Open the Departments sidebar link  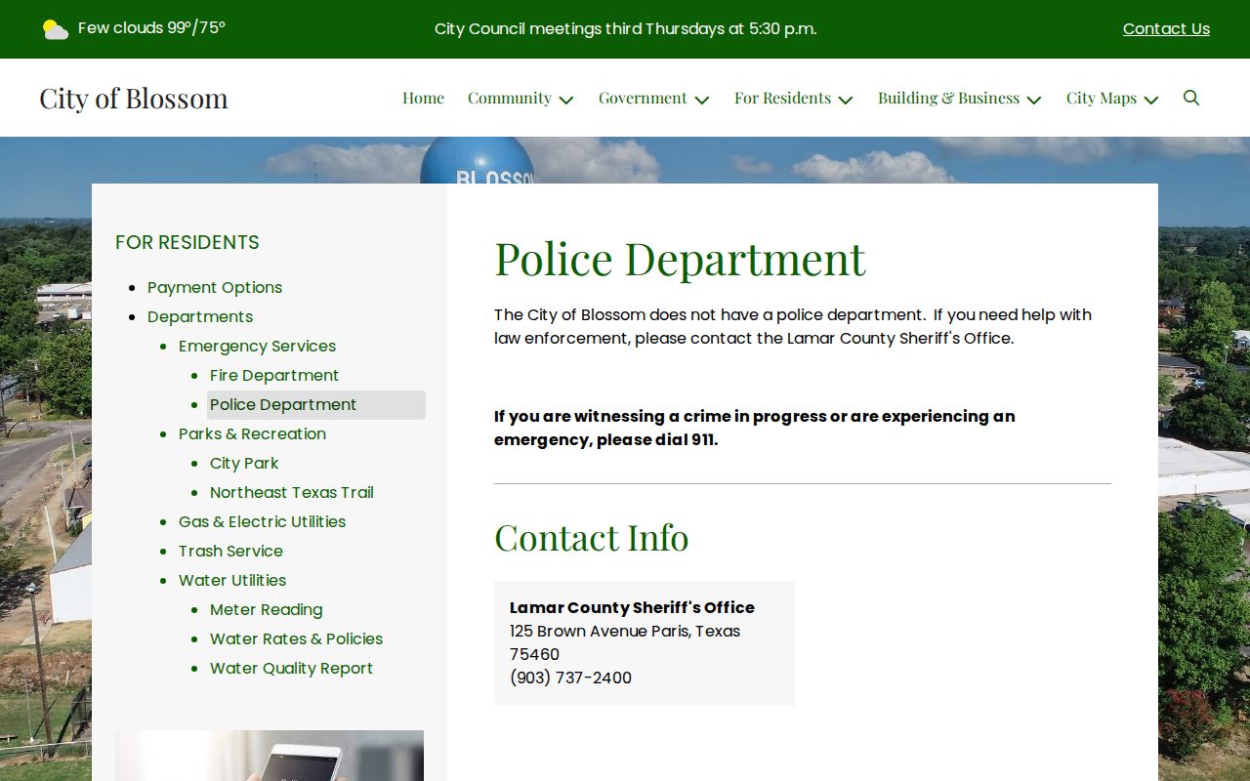coord(200,316)
